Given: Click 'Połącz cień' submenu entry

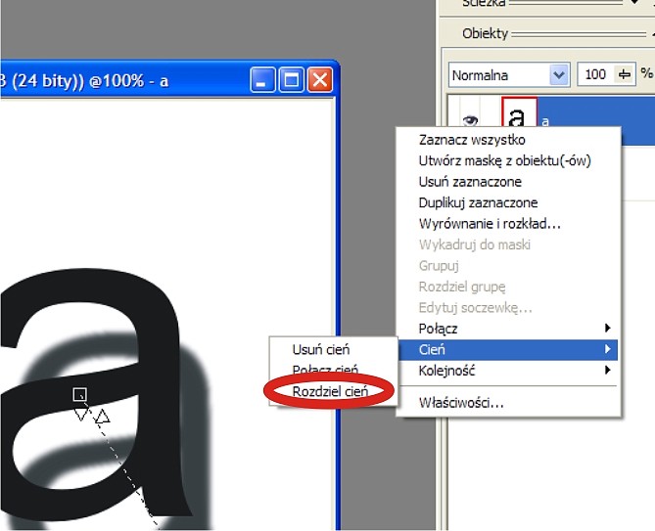Looking at the screenshot, I should (x=325, y=370).
